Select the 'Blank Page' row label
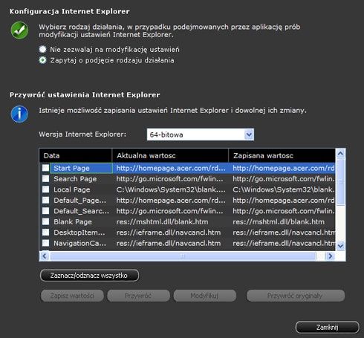 click(x=73, y=222)
